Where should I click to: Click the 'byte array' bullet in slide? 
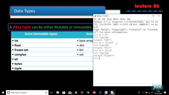(x=85, y=41)
